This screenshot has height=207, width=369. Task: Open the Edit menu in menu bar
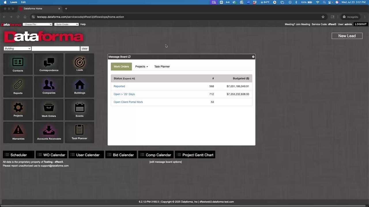pos(23,2)
